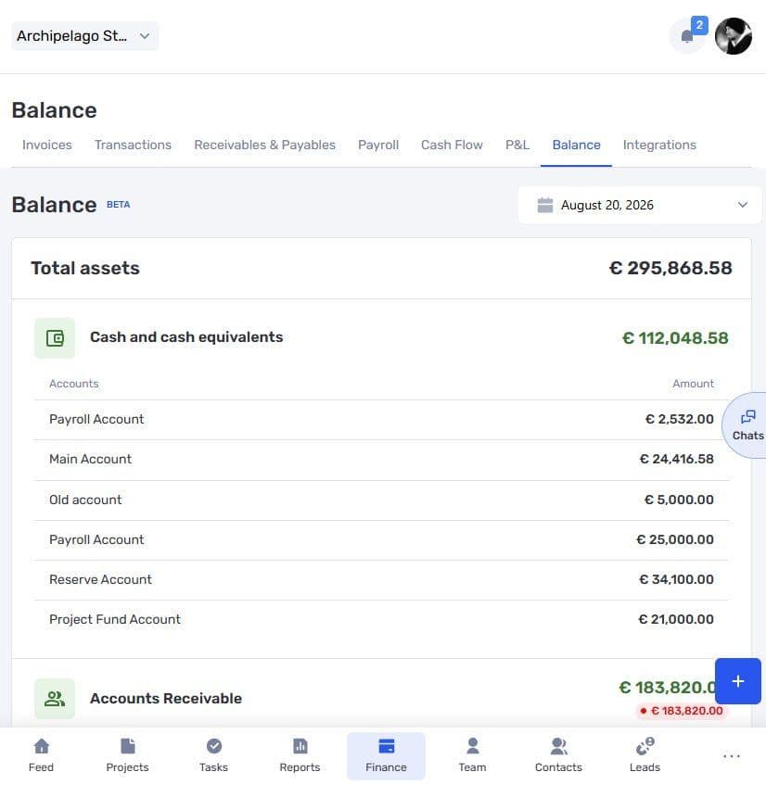Switch to the P&L tab
The width and height of the screenshot is (766, 785).
(x=517, y=145)
